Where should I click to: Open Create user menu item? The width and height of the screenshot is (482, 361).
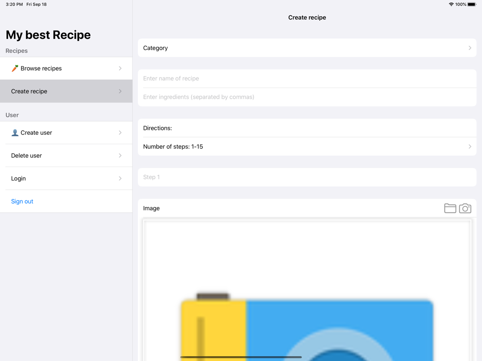[x=66, y=133]
